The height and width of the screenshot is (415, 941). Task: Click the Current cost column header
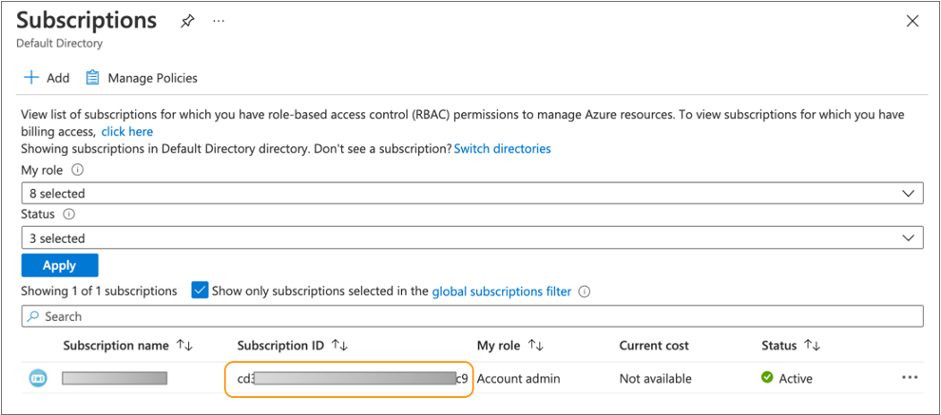654,346
